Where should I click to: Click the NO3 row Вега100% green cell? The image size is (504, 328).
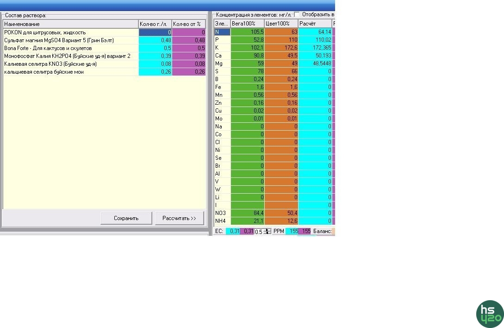247,213
